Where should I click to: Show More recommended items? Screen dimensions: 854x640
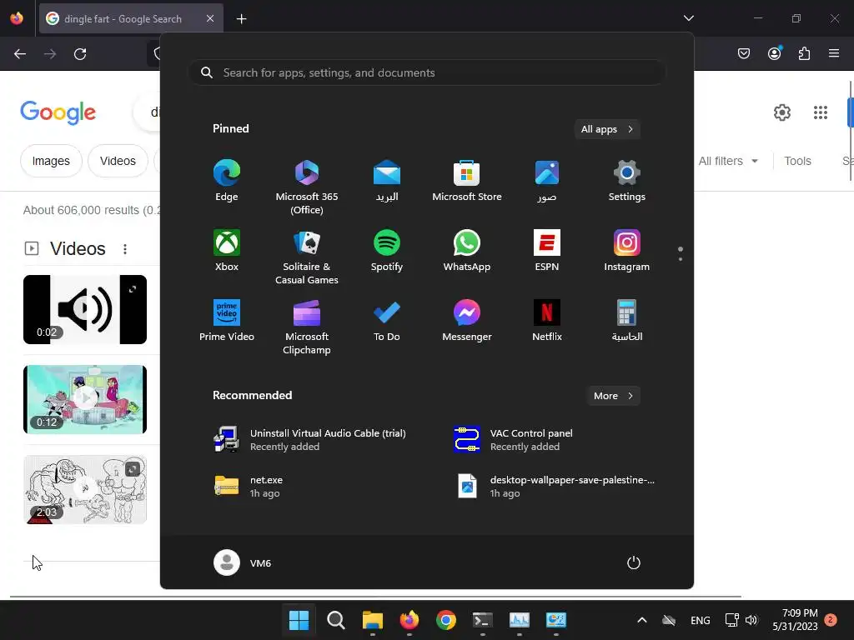point(613,396)
